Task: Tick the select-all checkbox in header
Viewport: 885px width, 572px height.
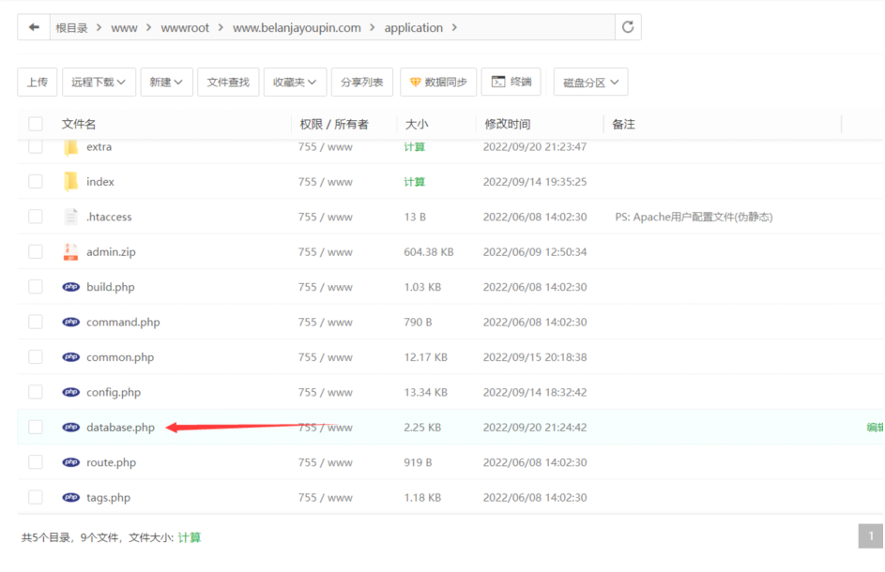Action: point(36,124)
